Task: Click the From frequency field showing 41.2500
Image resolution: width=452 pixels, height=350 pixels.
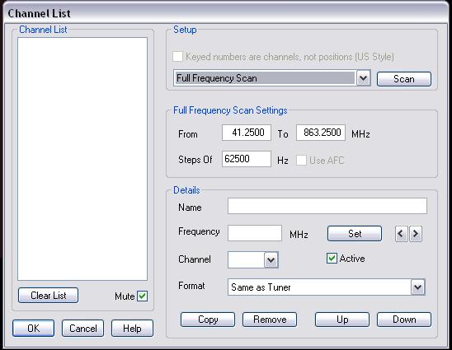Action: [x=247, y=133]
